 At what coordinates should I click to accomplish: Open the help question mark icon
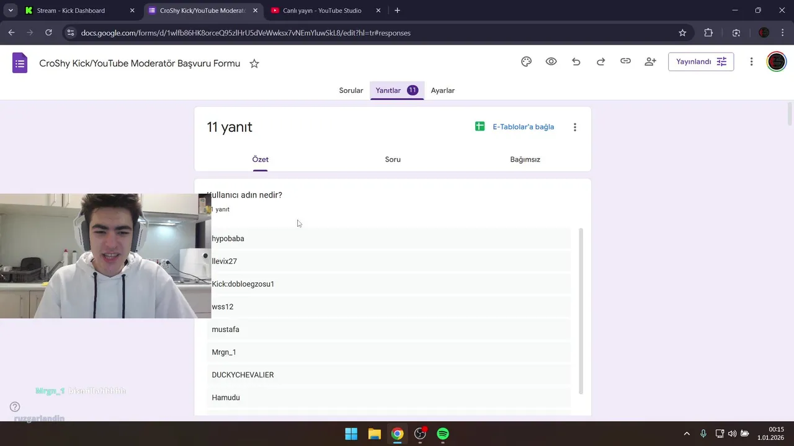click(x=15, y=407)
